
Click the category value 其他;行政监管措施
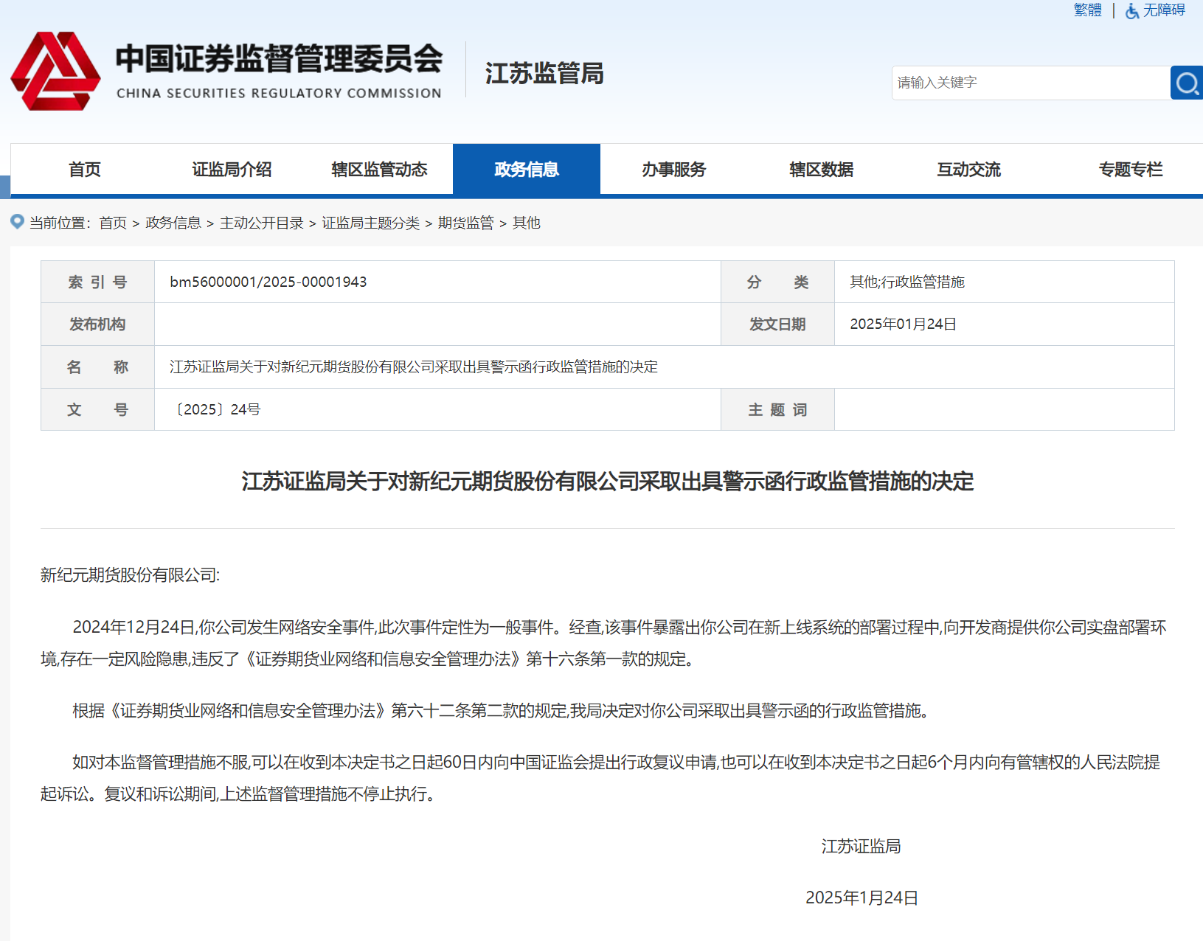tap(907, 282)
